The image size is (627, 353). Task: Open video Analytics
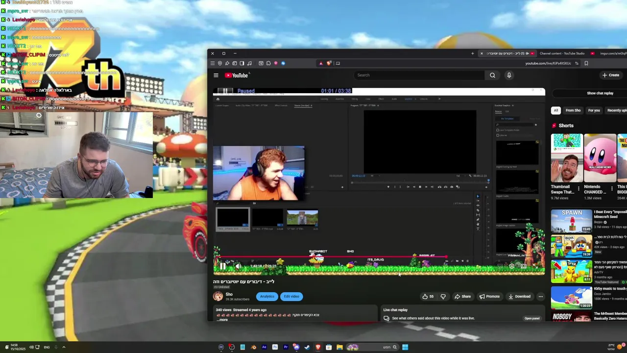point(267,296)
